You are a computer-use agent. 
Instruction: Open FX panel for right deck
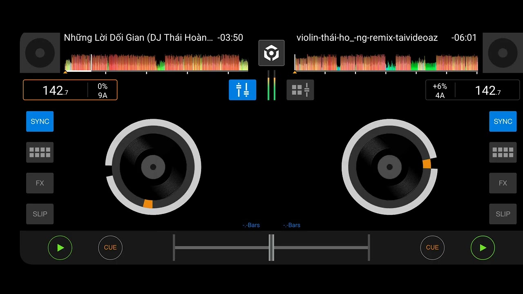point(503,183)
